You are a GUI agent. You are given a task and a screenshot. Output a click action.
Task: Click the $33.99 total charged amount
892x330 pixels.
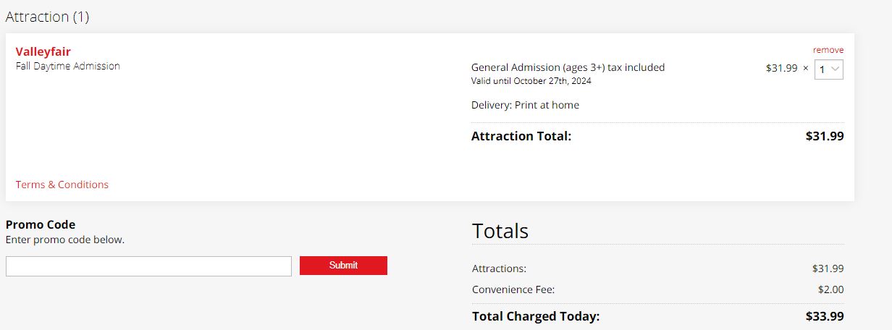click(825, 316)
